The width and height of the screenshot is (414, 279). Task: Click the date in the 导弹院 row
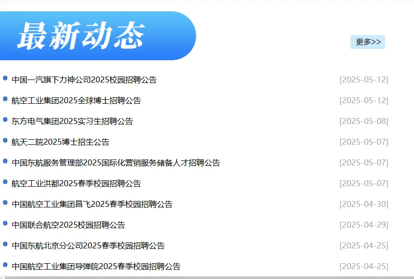click(364, 266)
